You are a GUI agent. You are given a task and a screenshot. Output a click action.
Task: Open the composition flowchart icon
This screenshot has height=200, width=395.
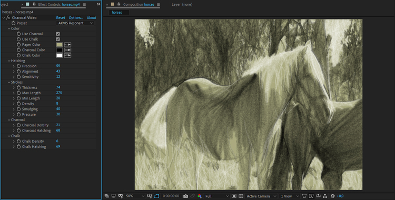tap(325, 196)
